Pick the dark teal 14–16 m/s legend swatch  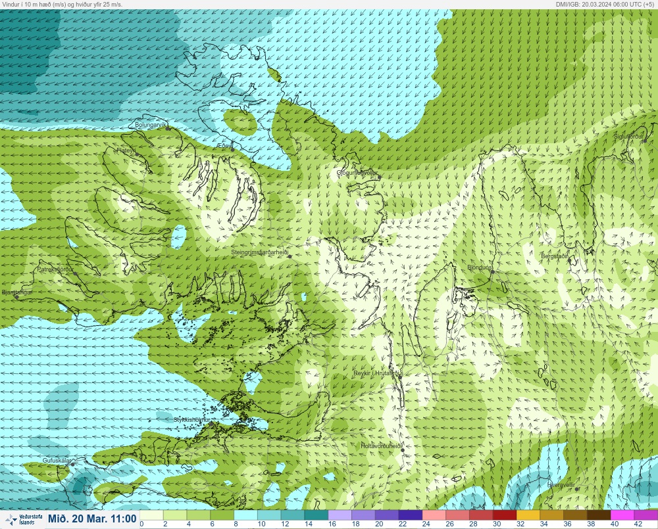316,515
